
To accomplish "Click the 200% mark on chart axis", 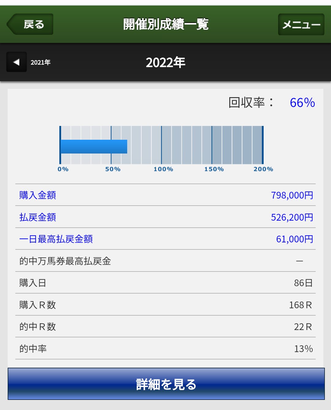I will tap(263, 169).
